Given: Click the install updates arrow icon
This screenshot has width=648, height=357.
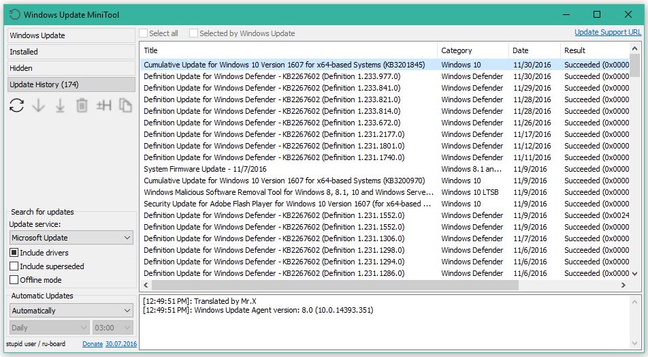Looking at the screenshot, I should [x=61, y=106].
